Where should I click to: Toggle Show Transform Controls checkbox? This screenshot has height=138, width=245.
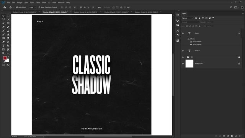[39, 7]
